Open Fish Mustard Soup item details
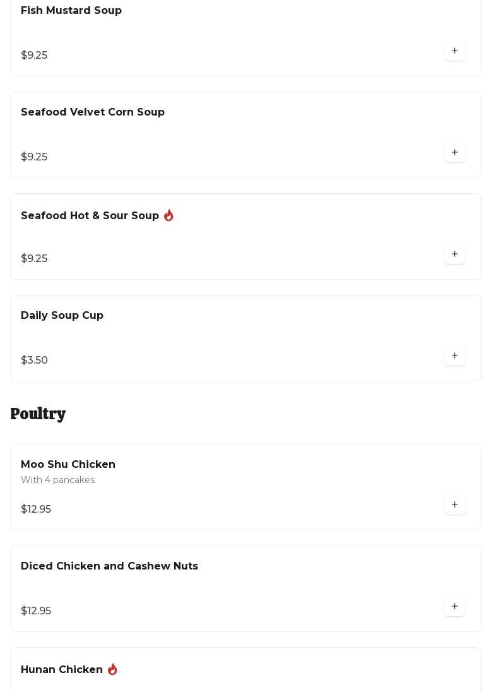Screen dimensions: 491x692 coord(71,11)
